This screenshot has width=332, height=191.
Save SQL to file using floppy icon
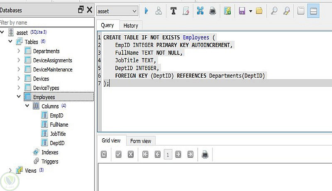pyautogui.click(x=242, y=10)
